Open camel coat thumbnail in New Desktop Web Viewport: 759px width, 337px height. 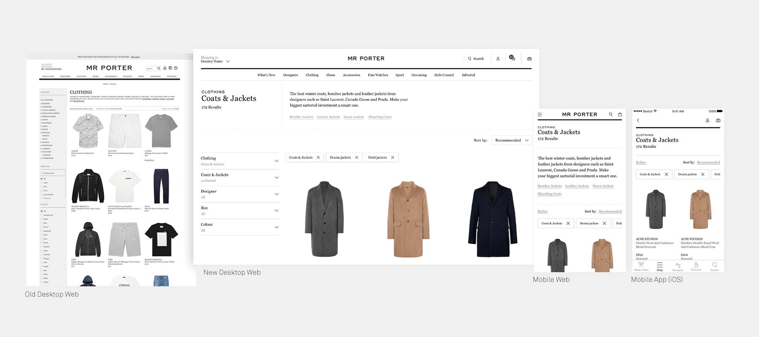[x=408, y=219]
